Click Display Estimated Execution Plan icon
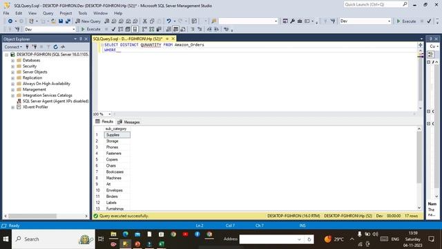442x249 pixels. click(121, 29)
